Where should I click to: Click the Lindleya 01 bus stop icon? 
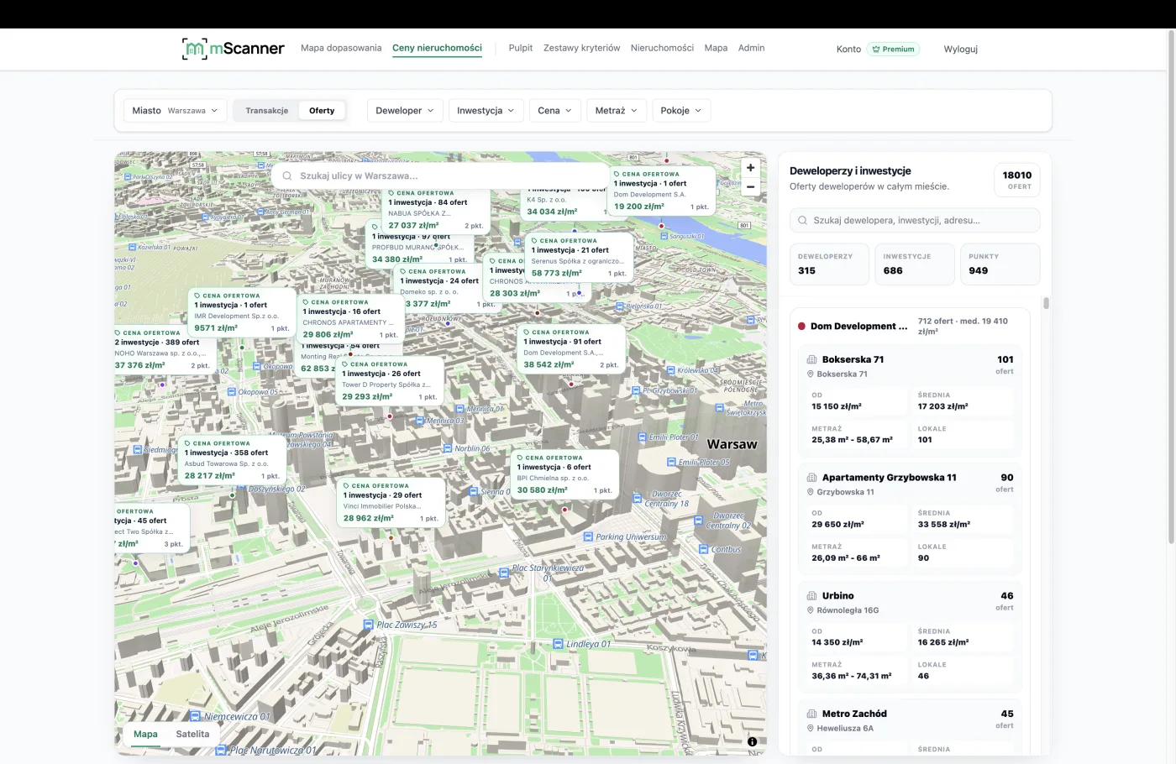558,644
